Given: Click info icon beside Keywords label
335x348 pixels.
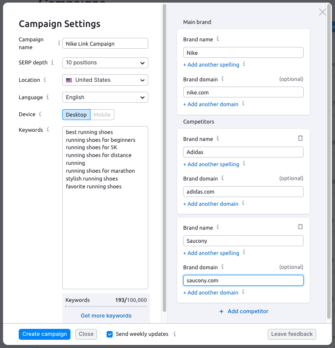Looking at the screenshot, I should [48, 129].
